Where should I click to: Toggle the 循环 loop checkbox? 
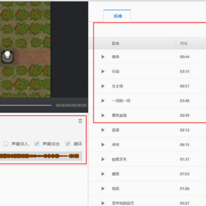pos(68,144)
